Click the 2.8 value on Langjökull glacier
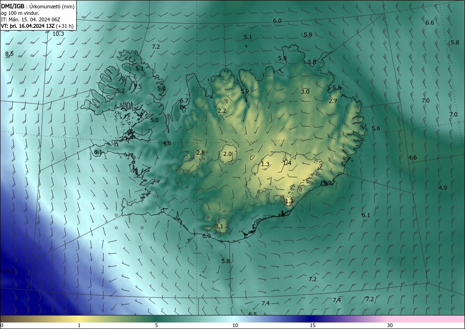465x329 pixels. pos(200,153)
